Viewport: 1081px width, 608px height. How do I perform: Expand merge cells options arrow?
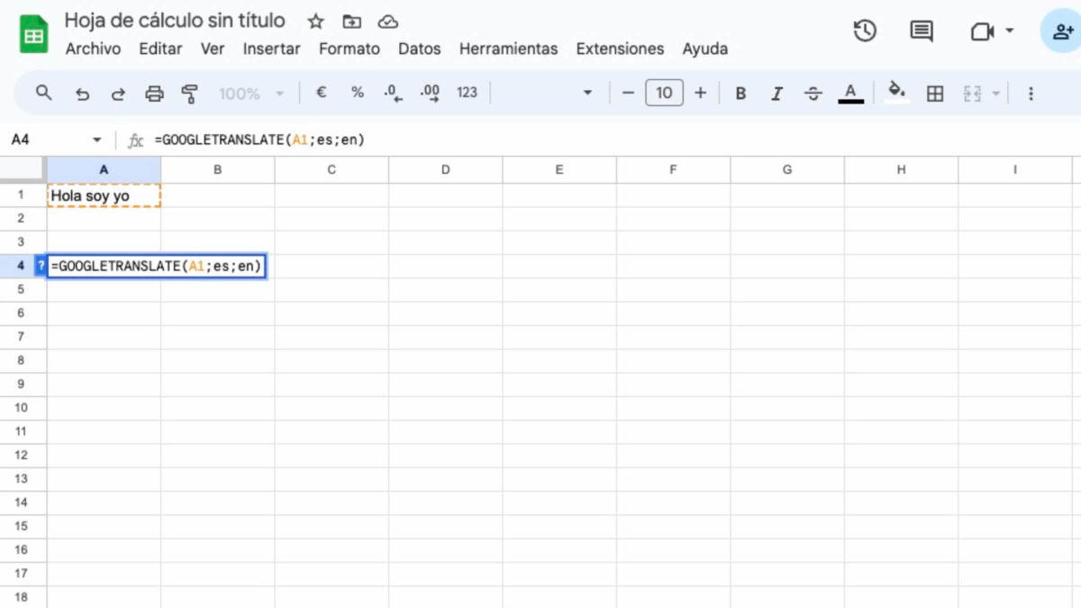(x=995, y=94)
